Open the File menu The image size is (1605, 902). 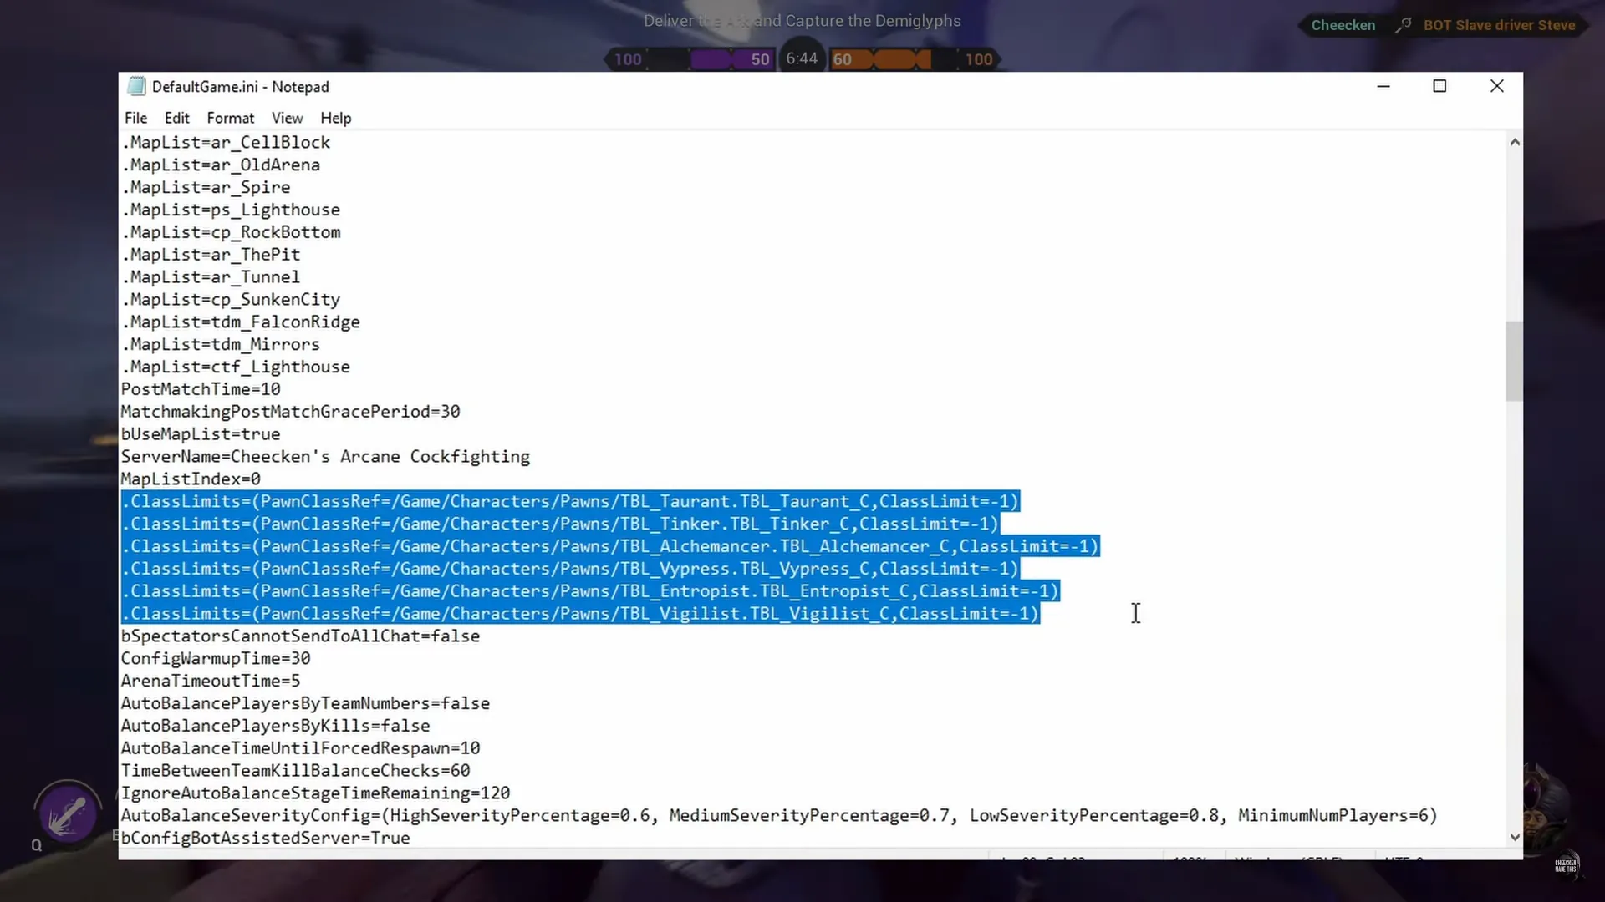pos(135,118)
